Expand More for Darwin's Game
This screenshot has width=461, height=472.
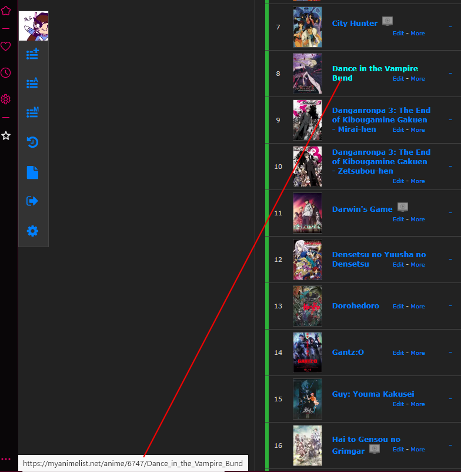pos(417,220)
